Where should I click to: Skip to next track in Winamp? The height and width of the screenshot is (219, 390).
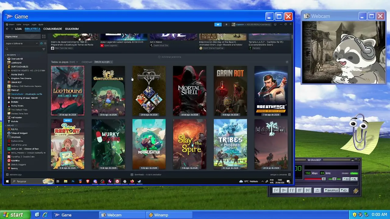point(308,190)
